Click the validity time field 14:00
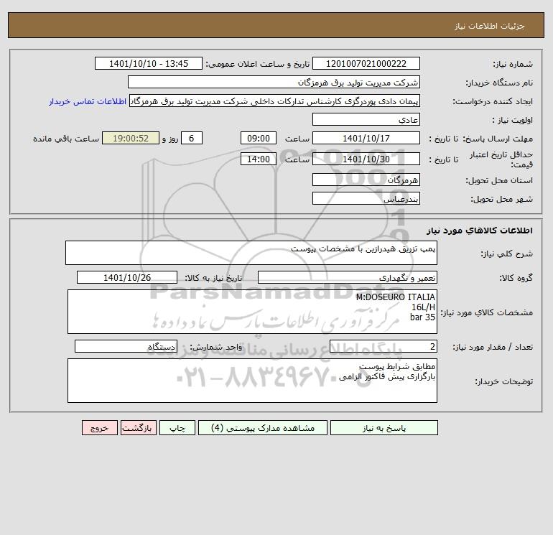This screenshot has height=535, width=553. pyautogui.click(x=258, y=159)
